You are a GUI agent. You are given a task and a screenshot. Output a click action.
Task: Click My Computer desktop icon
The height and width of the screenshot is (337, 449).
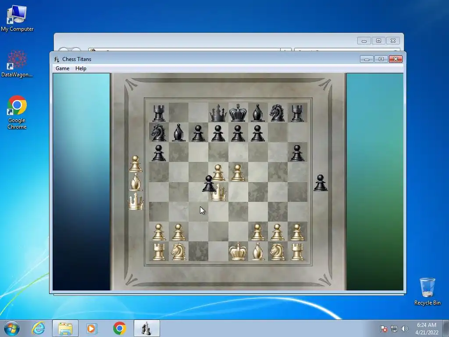[17, 18]
